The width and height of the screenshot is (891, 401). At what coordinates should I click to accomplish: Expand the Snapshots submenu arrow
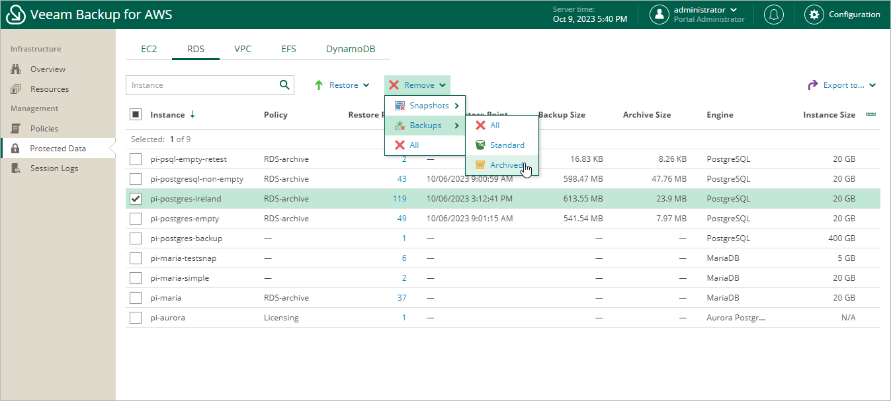point(456,106)
